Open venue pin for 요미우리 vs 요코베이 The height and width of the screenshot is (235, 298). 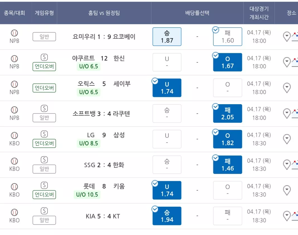(x=287, y=36)
